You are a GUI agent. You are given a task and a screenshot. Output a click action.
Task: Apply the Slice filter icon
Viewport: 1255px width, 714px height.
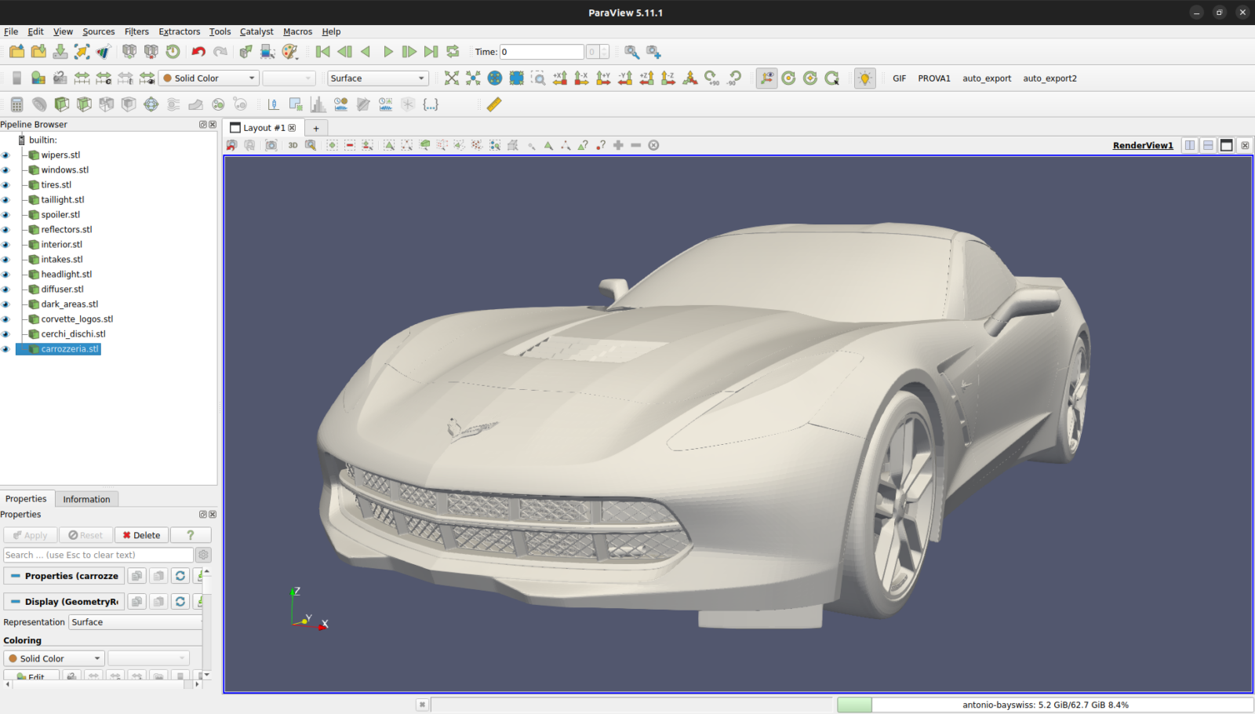(83, 104)
